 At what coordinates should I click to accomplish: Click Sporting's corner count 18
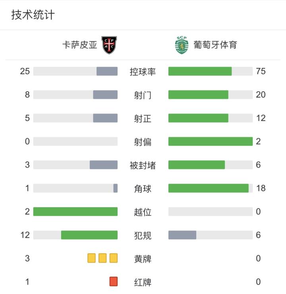click(x=261, y=188)
